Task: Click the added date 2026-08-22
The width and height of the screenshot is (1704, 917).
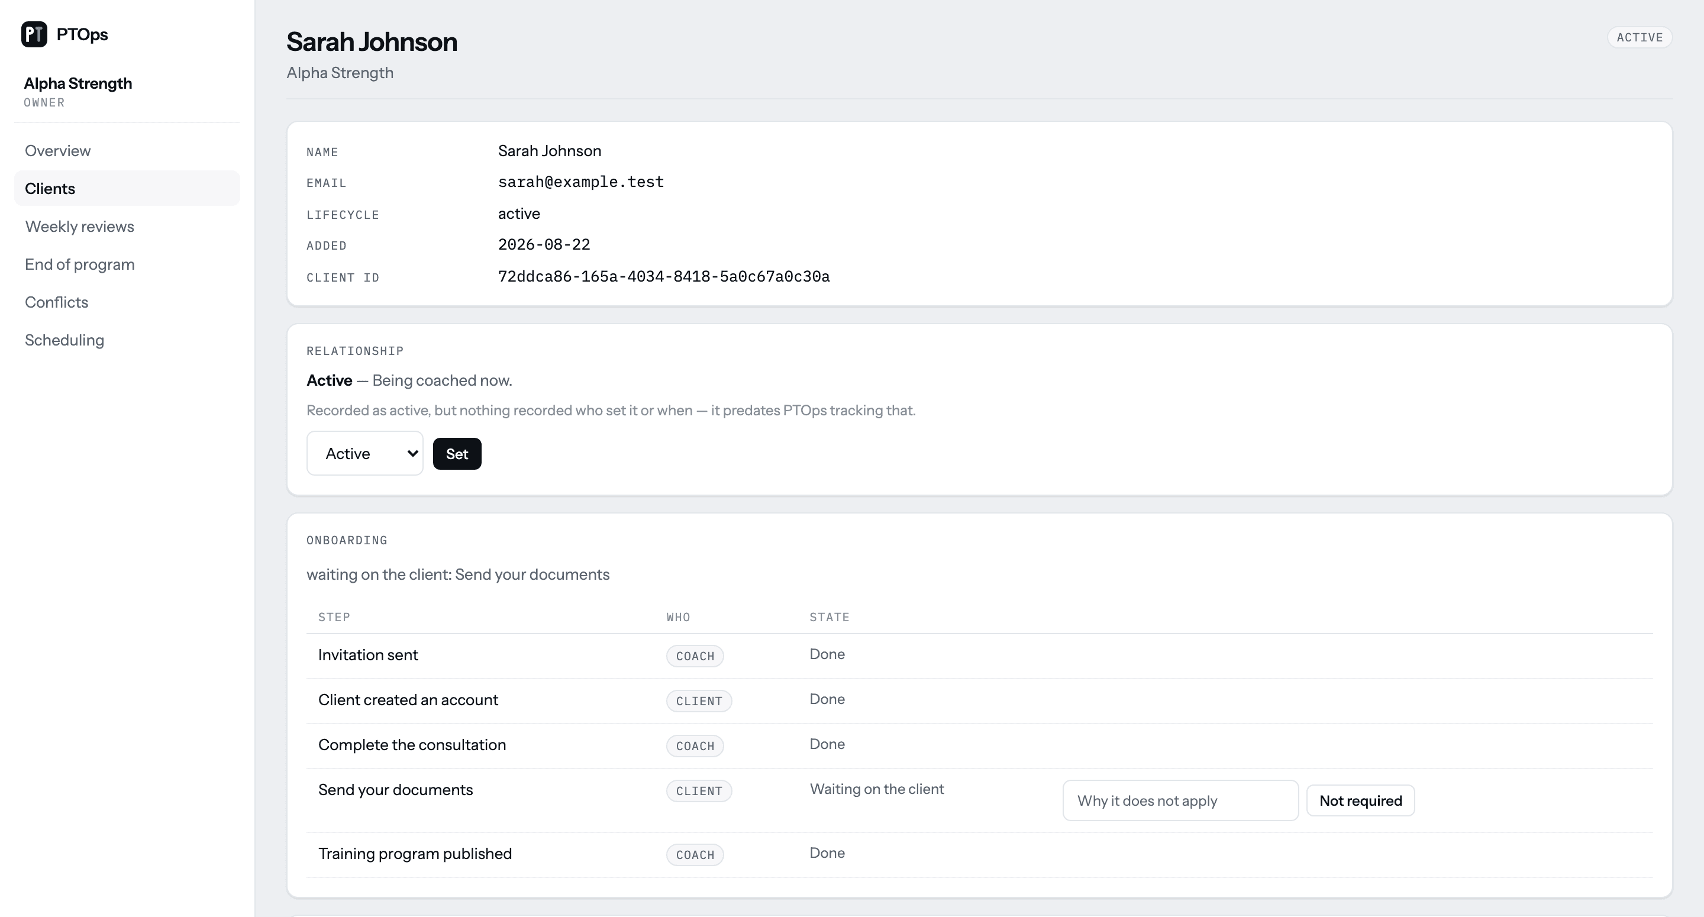Action: click(544, 245)
